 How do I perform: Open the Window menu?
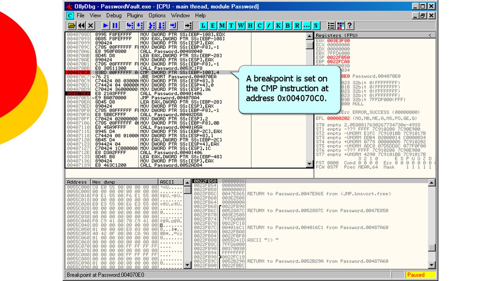tap(180, 16)
